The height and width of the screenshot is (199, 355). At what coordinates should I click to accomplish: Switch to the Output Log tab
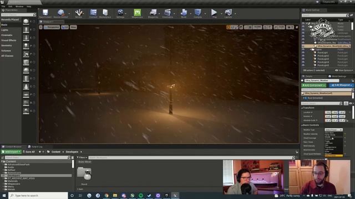point(35,147)
